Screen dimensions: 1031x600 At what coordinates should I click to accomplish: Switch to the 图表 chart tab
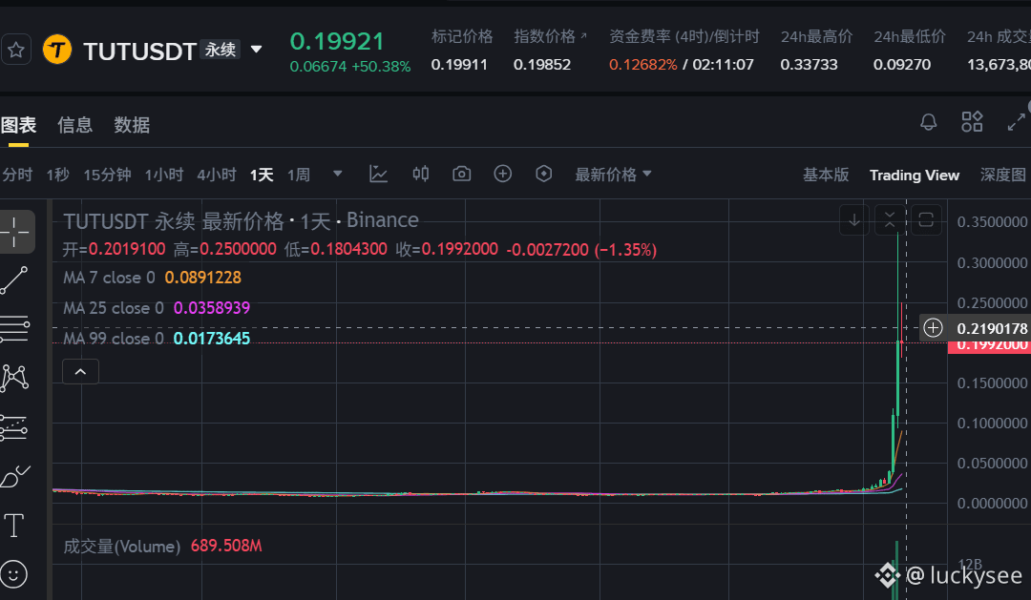[18, 125]
